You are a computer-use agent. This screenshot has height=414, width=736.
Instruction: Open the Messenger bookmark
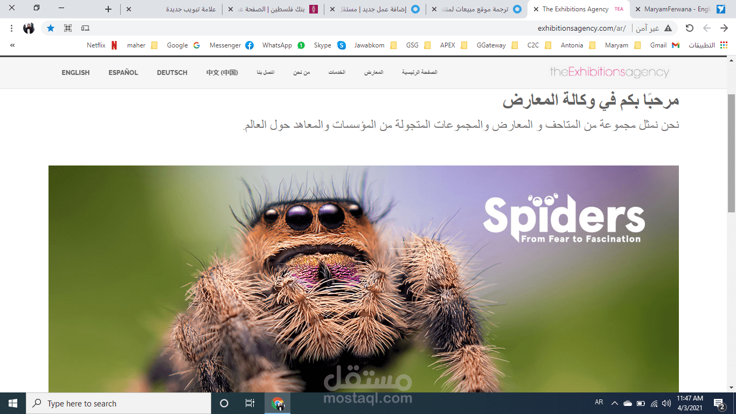click(x=231, y=45)
